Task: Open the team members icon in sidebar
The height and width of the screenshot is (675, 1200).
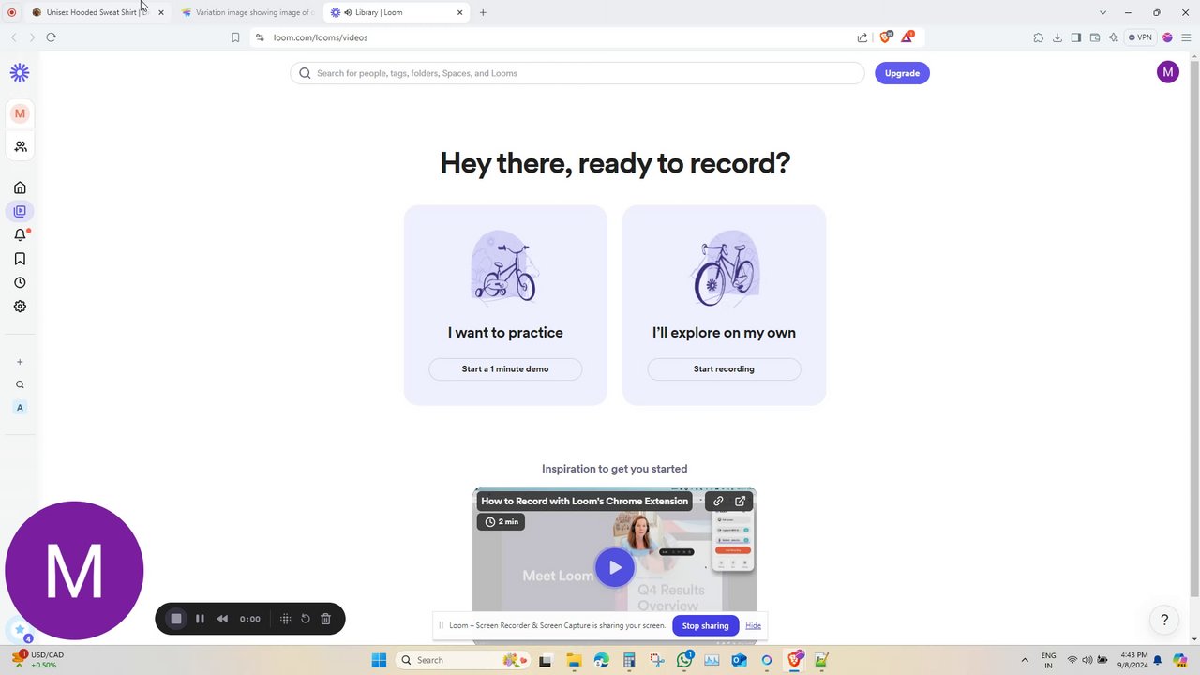Action: [20, 146]
